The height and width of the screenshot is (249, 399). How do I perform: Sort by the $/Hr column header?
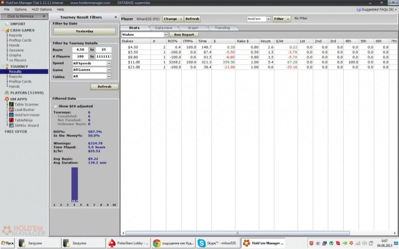[286, 41]
